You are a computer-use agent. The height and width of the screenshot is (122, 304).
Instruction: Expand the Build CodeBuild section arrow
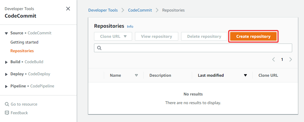pos(6,62)
